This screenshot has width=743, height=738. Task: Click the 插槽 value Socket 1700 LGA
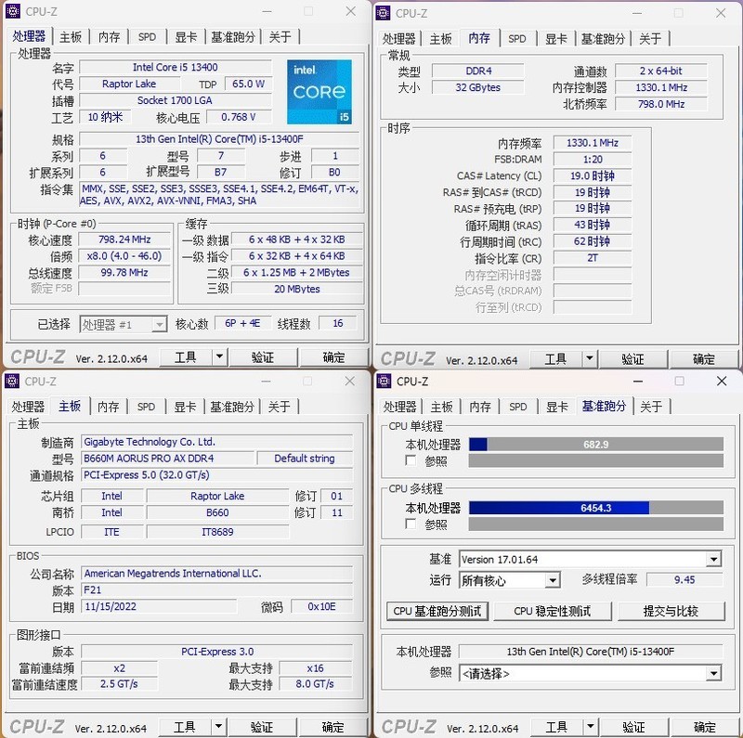(x=176, y=100)
